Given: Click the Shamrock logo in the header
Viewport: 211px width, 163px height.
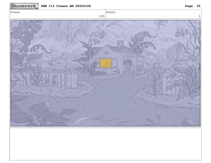Looking at the screenshot, I should coord(24,6).
